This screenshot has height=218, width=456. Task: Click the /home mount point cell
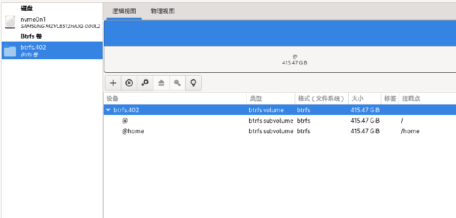410,131
